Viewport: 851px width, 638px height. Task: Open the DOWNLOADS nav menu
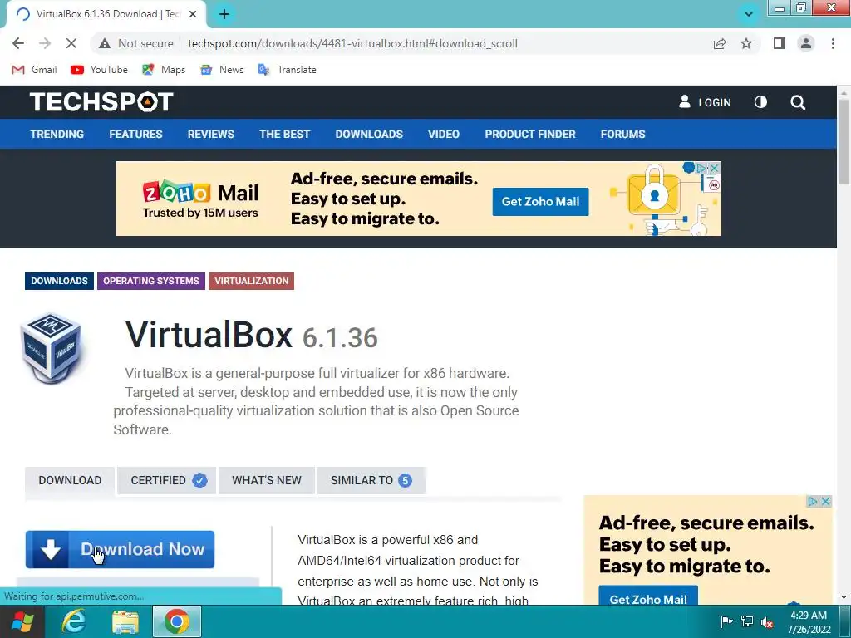coord(369,134)
